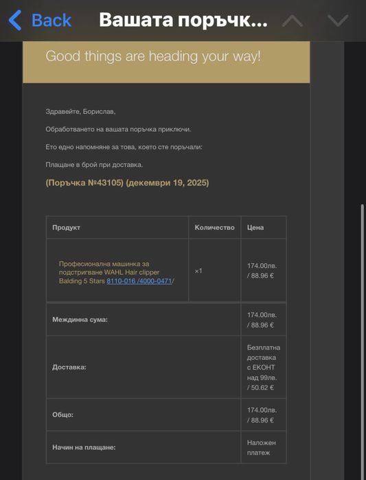Tap the Продукт column header
The width and height of the screenshot is (366, 480).
coord(66,227)
